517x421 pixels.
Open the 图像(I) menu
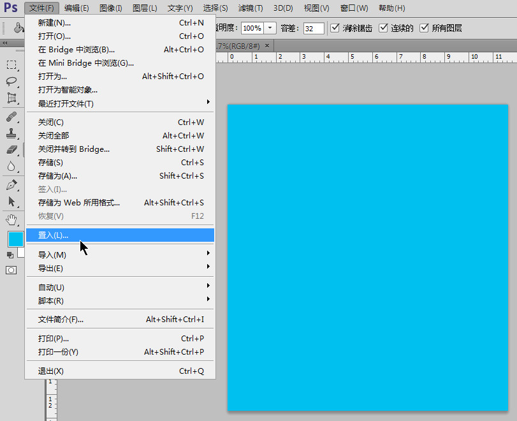pos(111,8)
